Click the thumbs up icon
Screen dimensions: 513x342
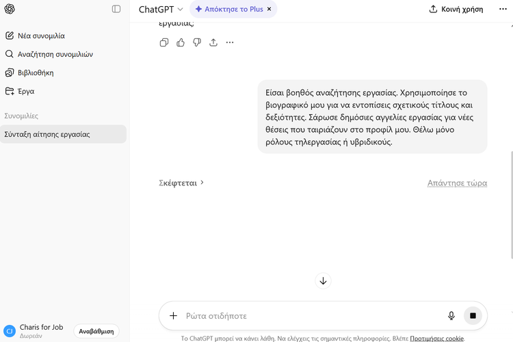point(181,42)
